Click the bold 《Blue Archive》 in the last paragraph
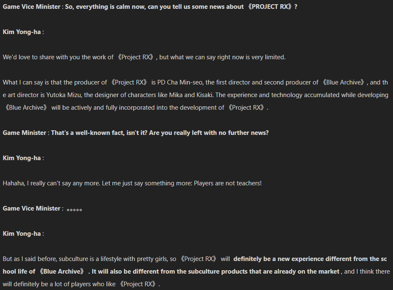 pyautogui.click(x=62, y=272)
